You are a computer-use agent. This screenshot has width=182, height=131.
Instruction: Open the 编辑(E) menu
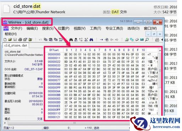[32, 28]
